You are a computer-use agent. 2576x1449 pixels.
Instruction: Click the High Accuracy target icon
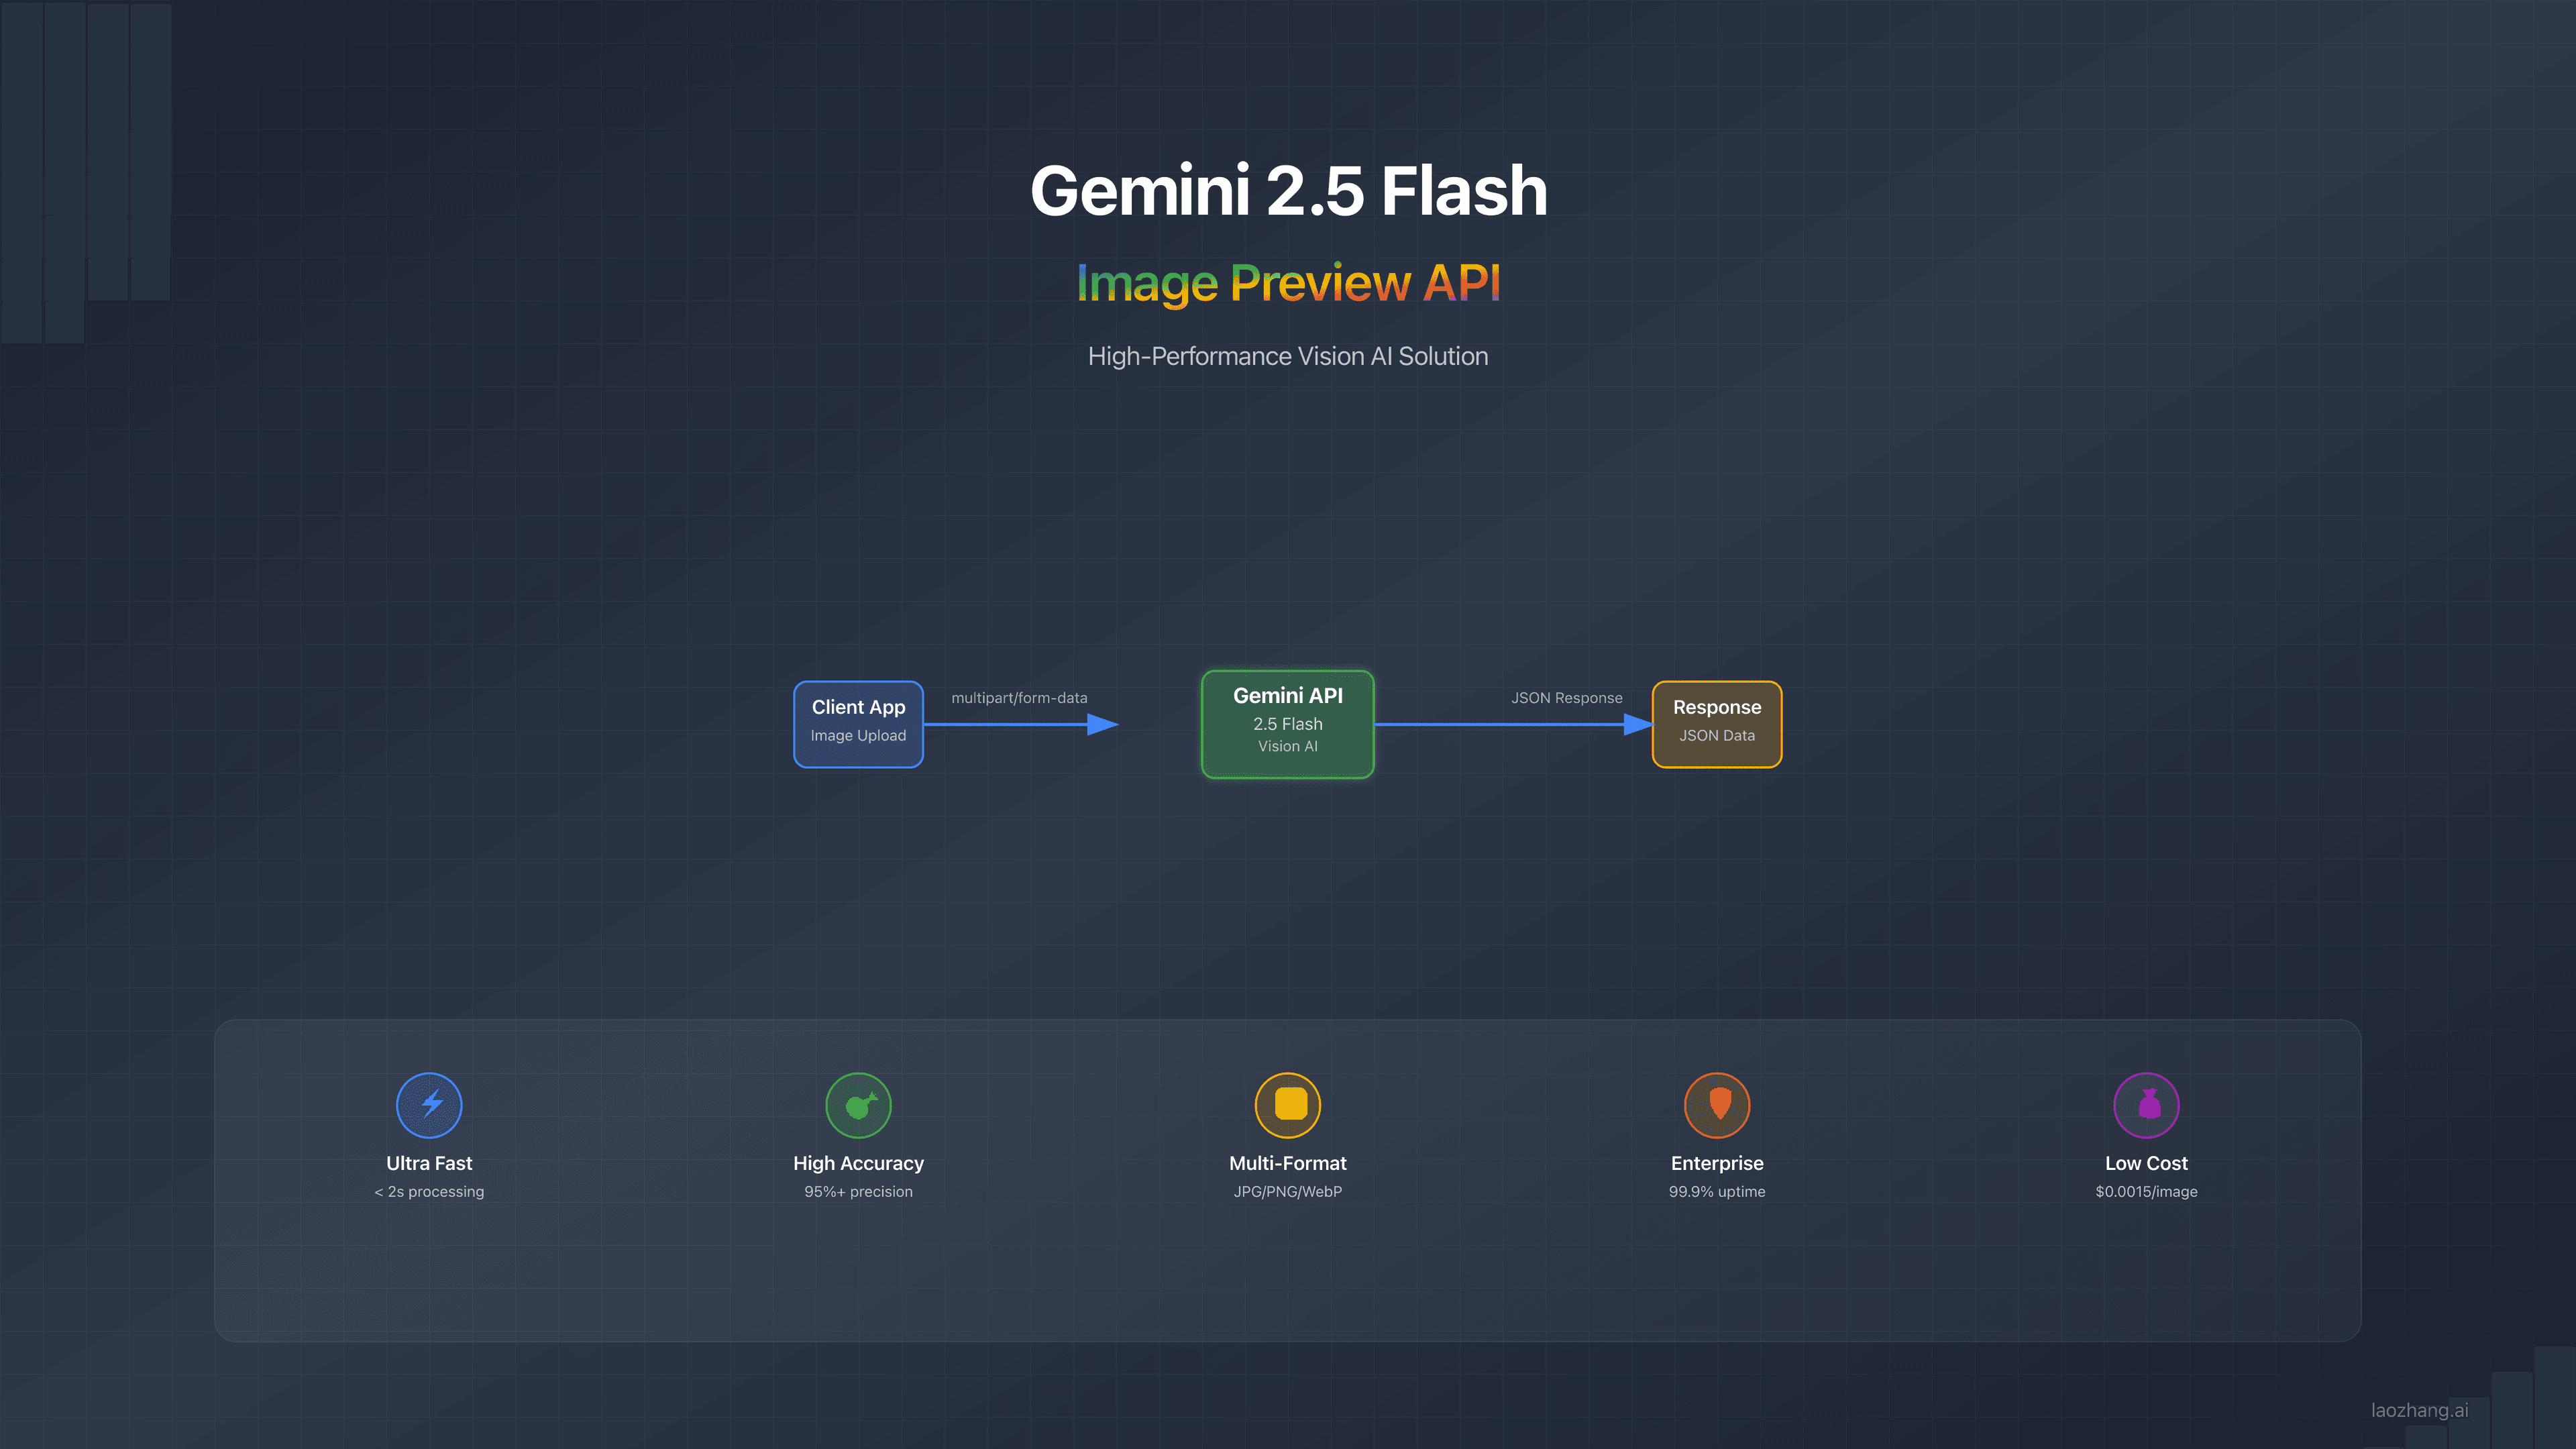[858, 1105]
